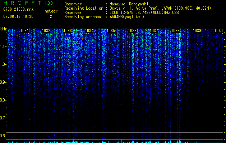This screenshot has height=143, width=226.
Task: Click the 1033 time marker
Action: coord(68,31)
